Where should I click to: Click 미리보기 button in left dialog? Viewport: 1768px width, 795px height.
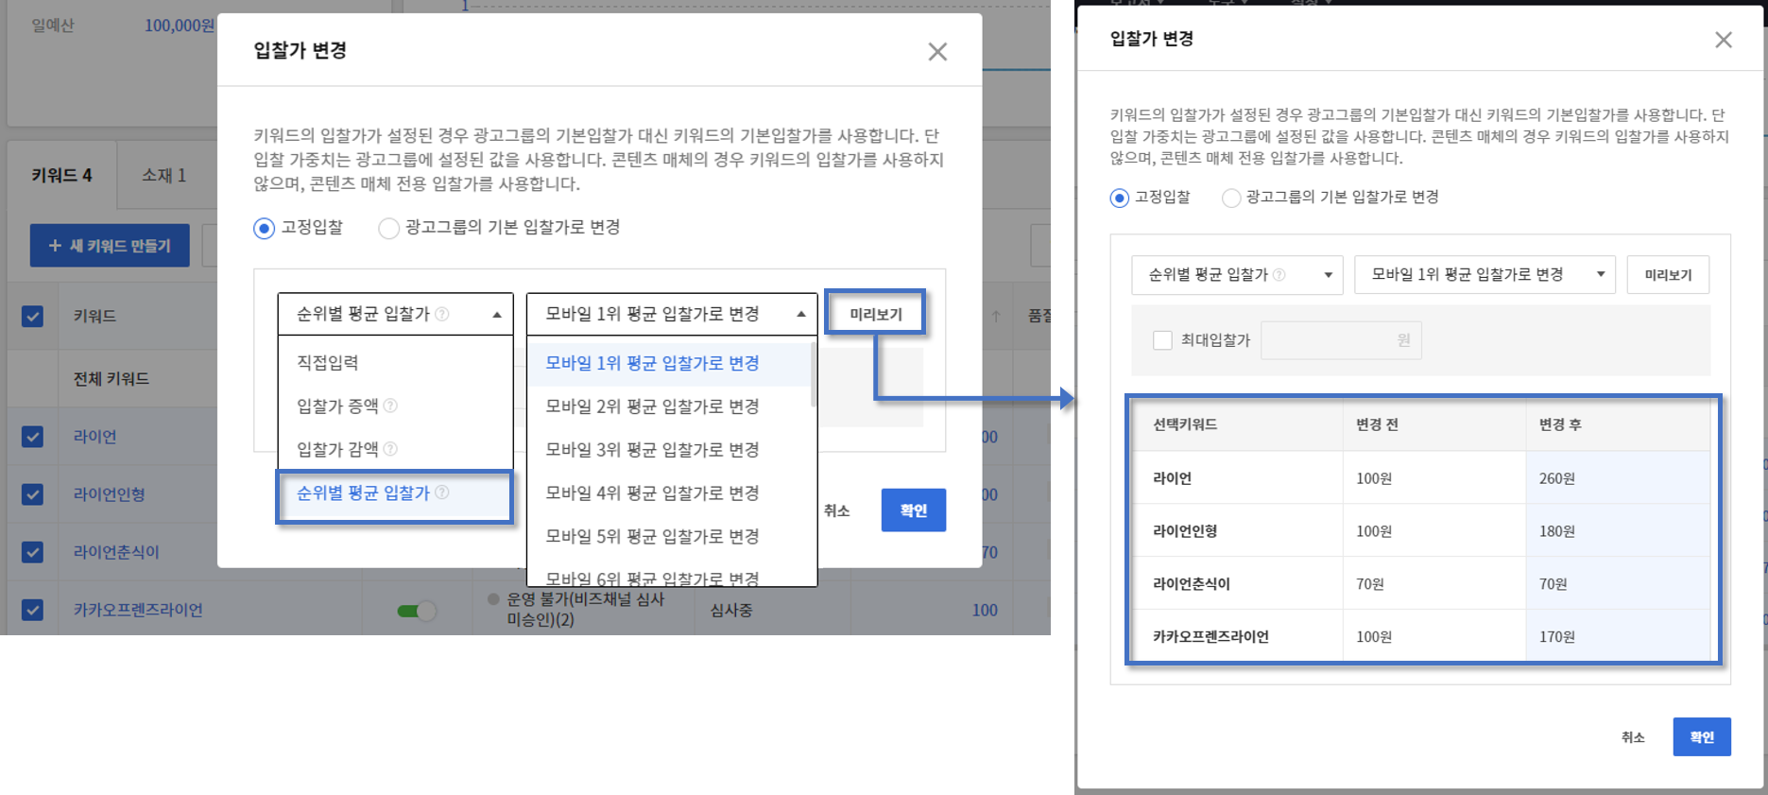(875, 314)
